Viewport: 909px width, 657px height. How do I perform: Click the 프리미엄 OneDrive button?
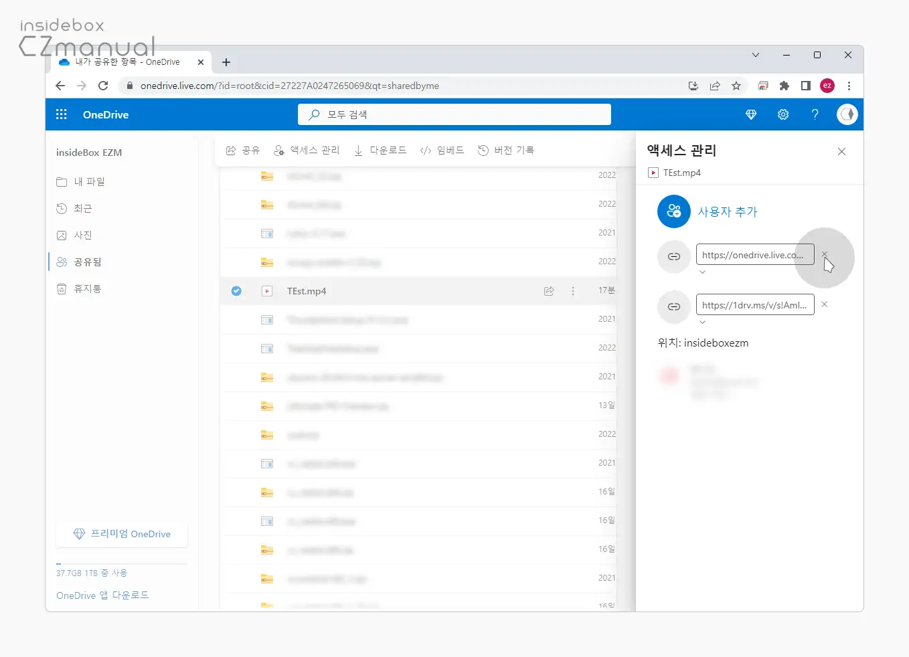point(122,534)
